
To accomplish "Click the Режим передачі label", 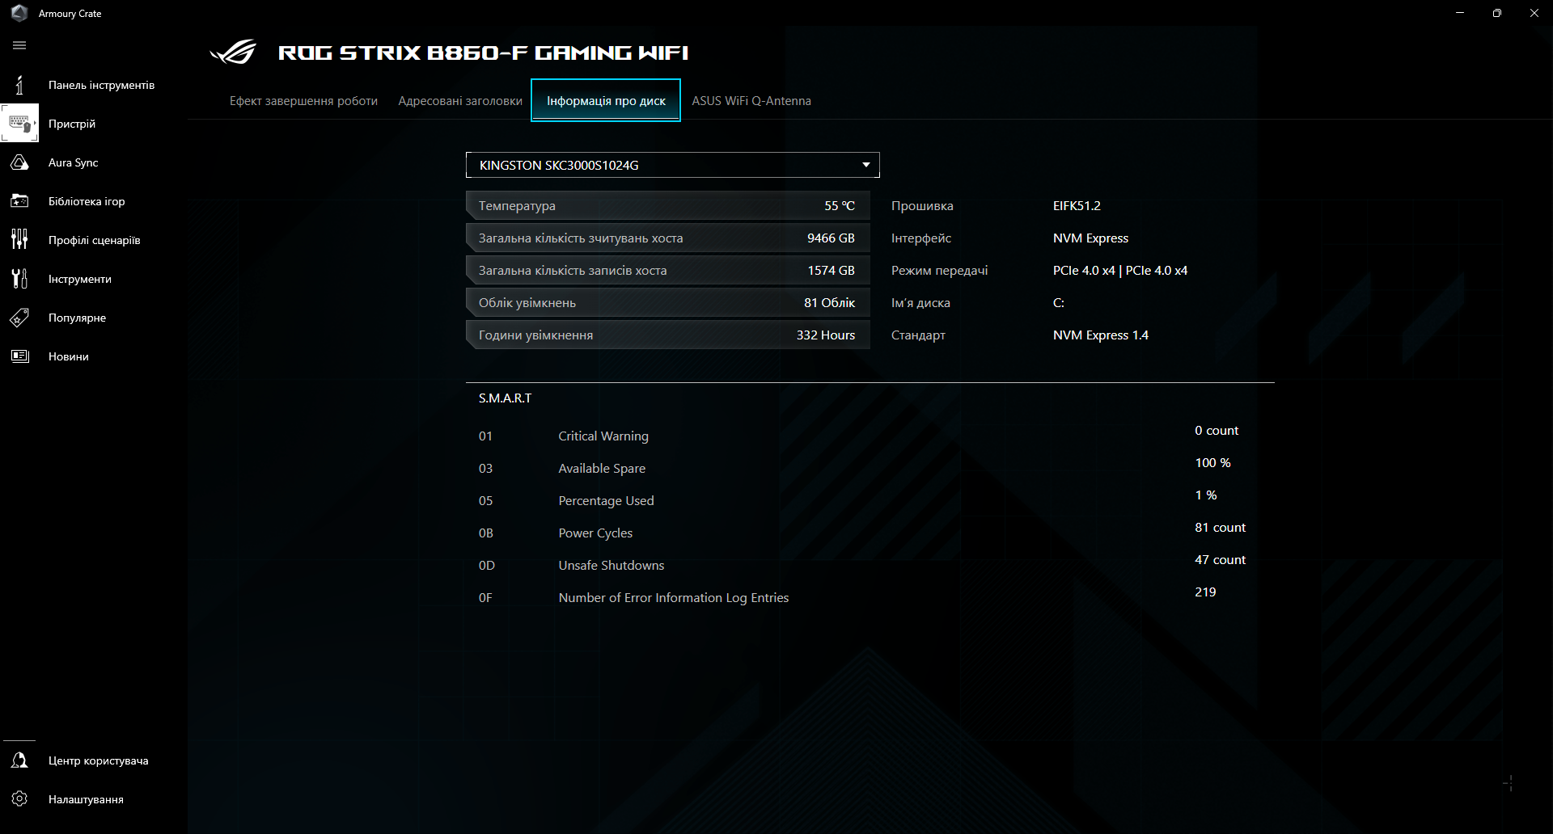I will 940,270.
